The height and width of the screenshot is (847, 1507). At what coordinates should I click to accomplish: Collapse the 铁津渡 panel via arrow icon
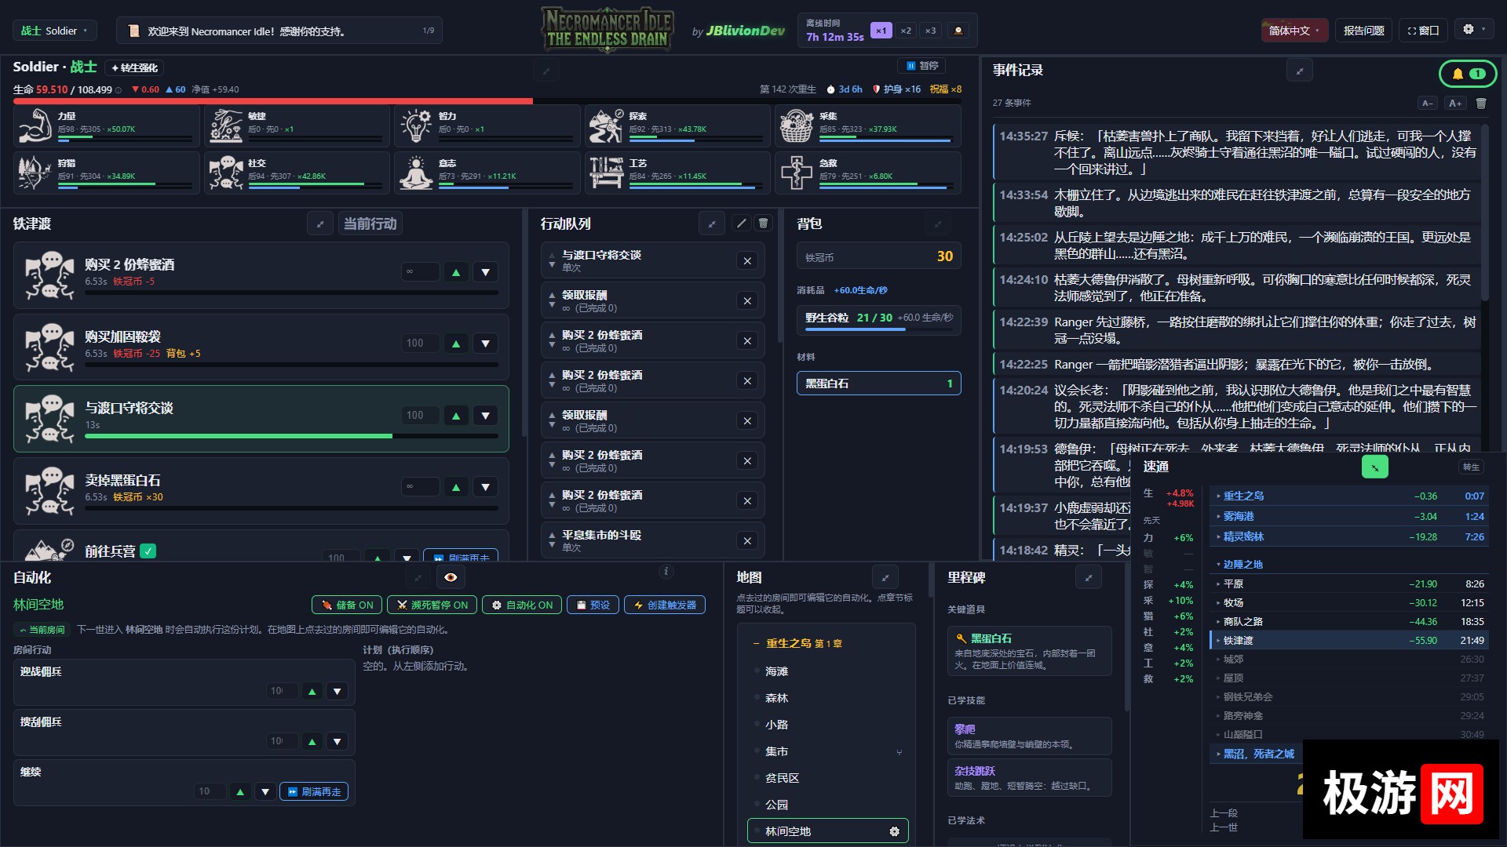pos(320,224)
